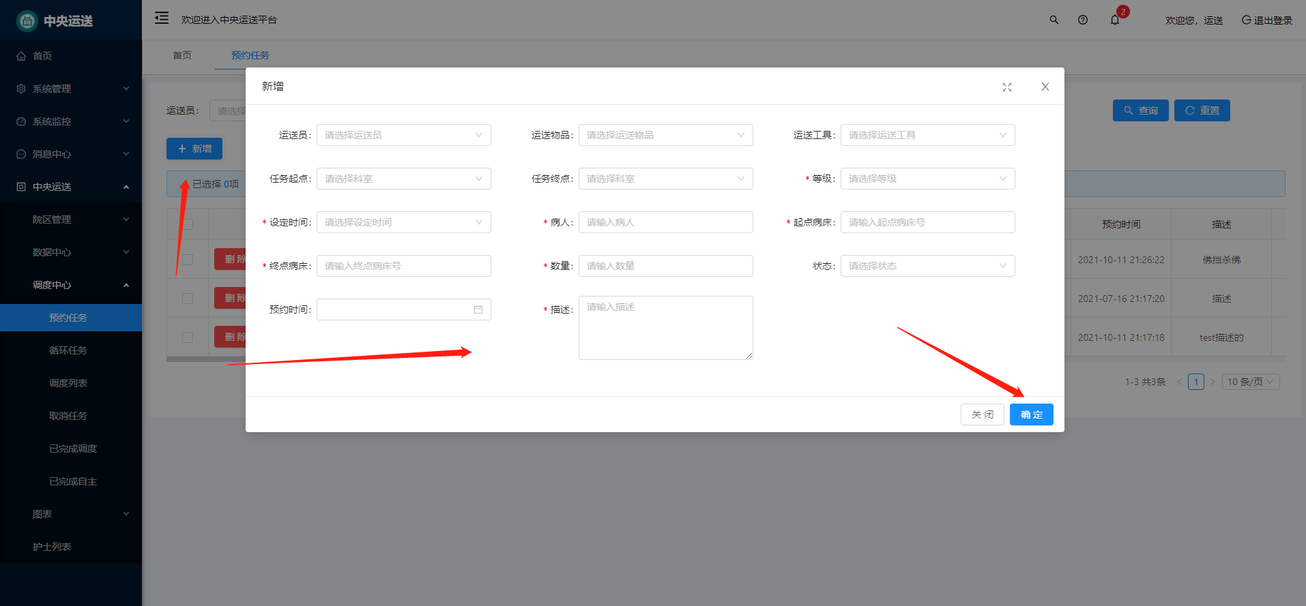Image resolution: width=1306 pixels, height=606 pixels.
Task: Open 循环任务 in the sidebar
Action: point(71,350)
